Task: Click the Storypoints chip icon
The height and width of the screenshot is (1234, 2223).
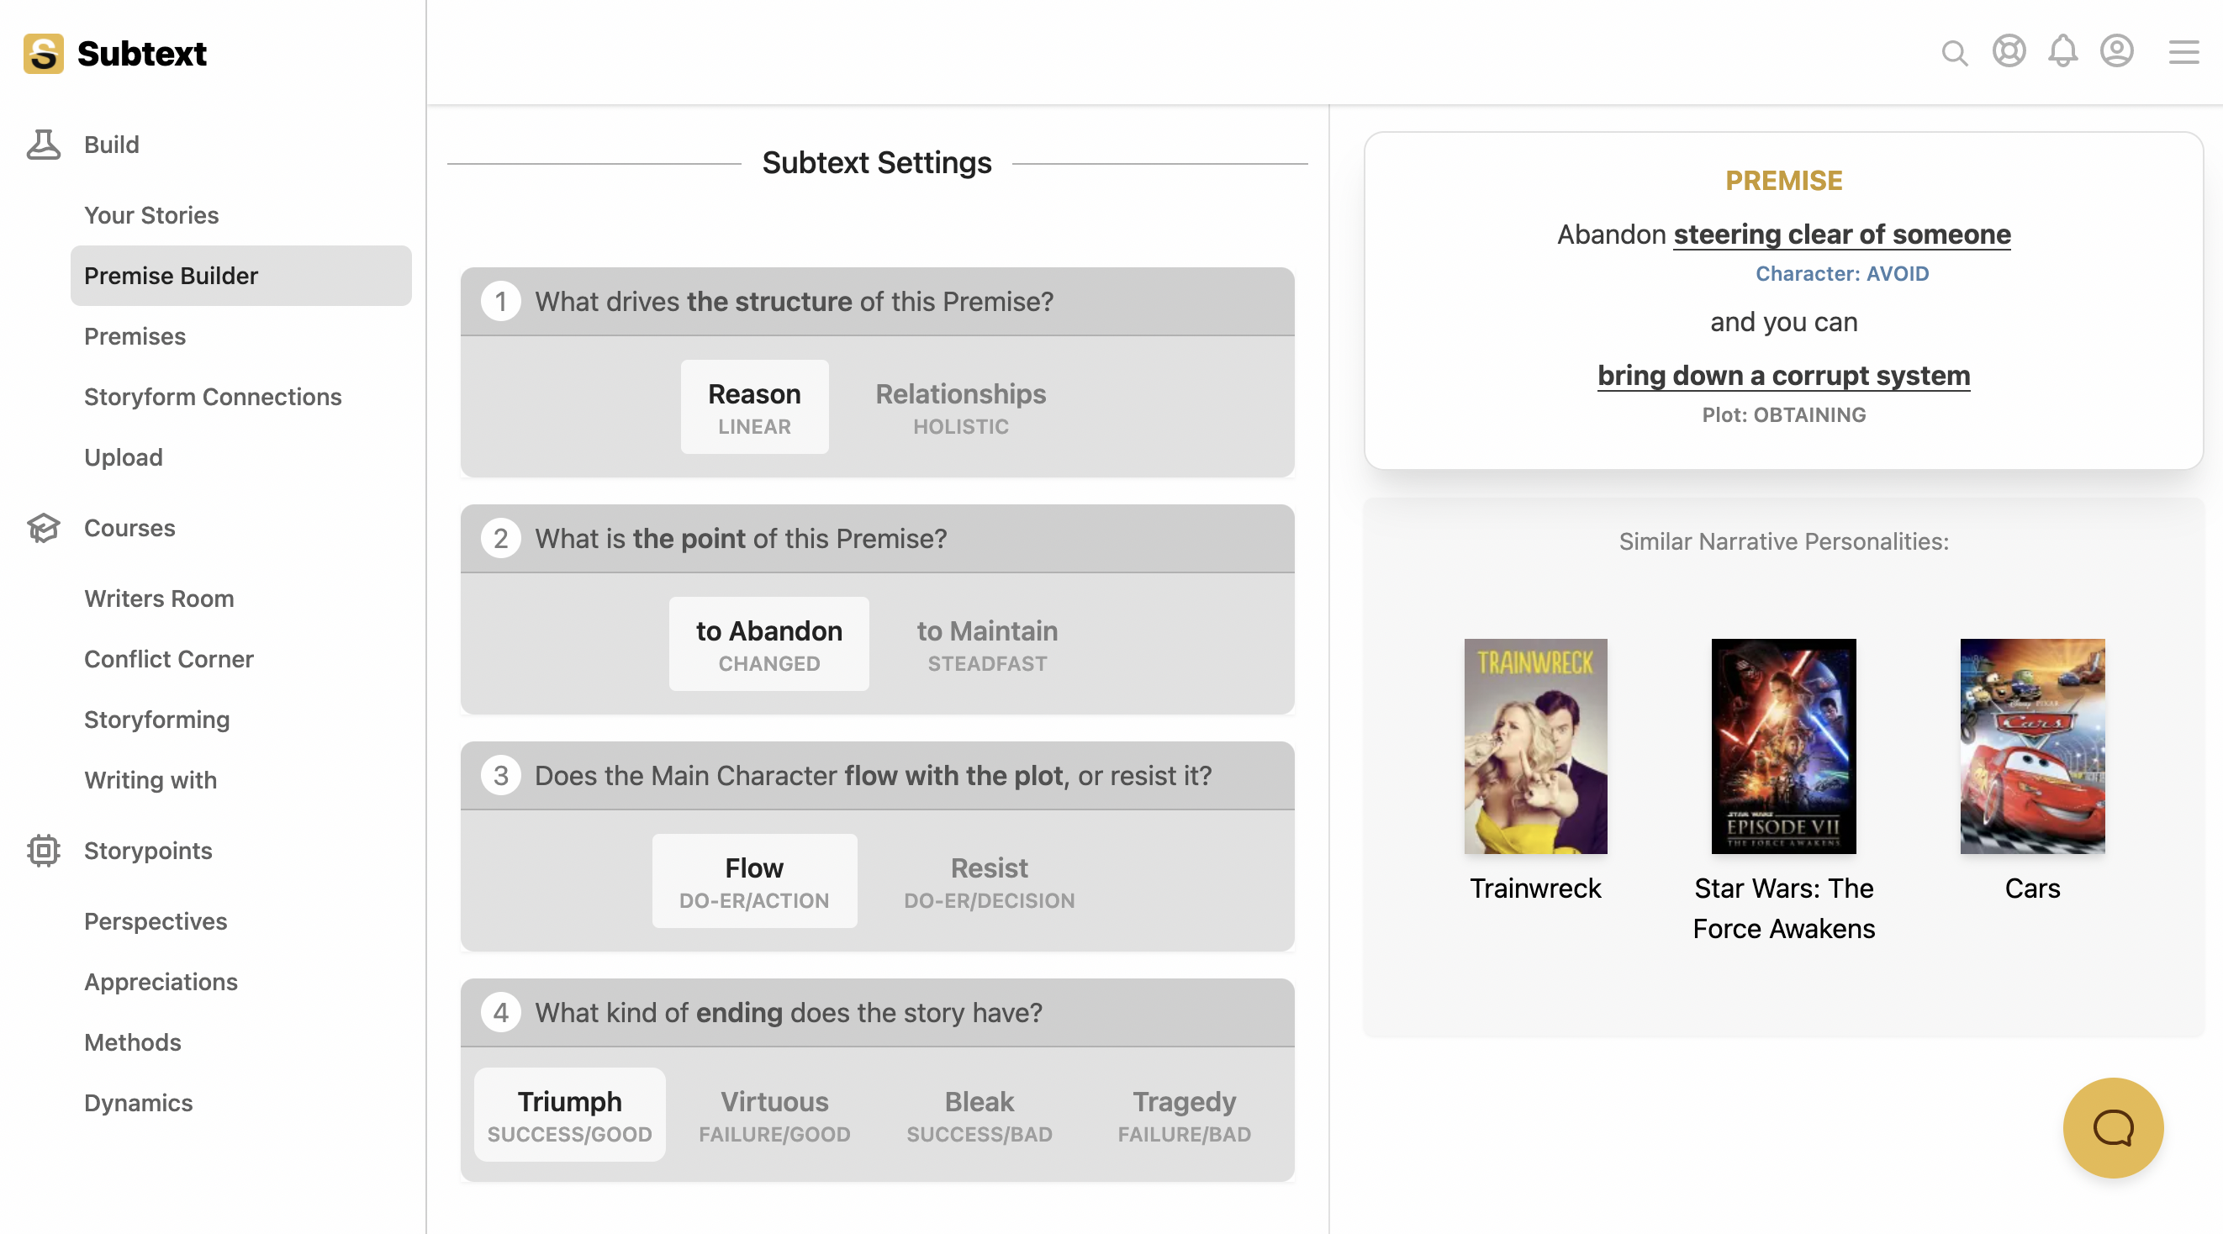Action: click(x=43, y=851)
